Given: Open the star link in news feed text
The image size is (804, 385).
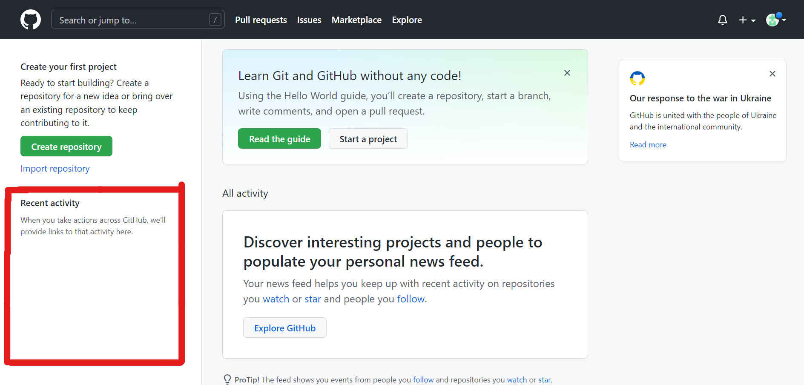Looking at the screenshot, I should click(x=313, y=299).
